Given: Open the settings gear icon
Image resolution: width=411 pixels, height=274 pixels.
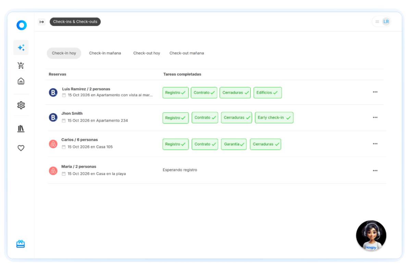Looking at the screenshot, I should (x=21, y=105).
